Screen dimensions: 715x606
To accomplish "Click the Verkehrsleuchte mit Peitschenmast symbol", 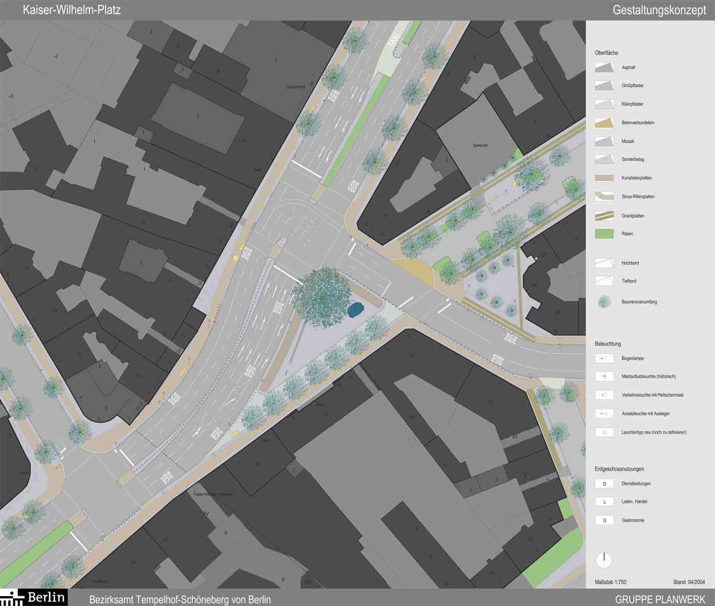I will click(604, 395).
